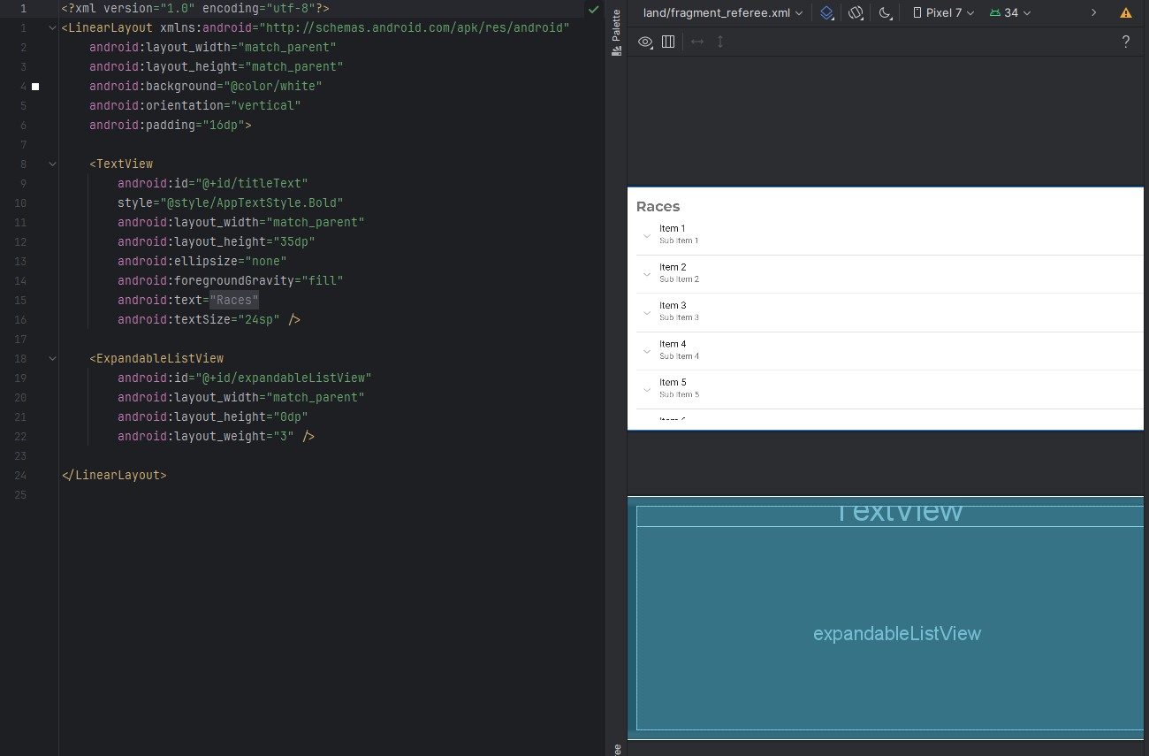Click the closing </LinearLayout> tag
The image size is (1149, 756).
pos(114,476)
